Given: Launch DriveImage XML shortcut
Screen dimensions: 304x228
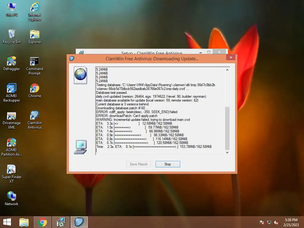Looking at the screenshot, I should click(12, 120).
